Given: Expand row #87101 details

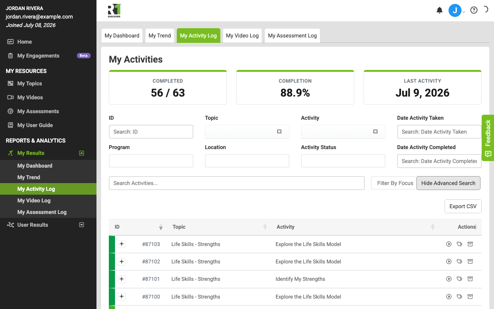Looking at the screenshot, I should coord(122,279).
